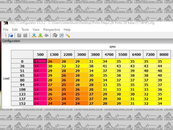
Task: Open the File menu
Action: click(x=6, y=30)
